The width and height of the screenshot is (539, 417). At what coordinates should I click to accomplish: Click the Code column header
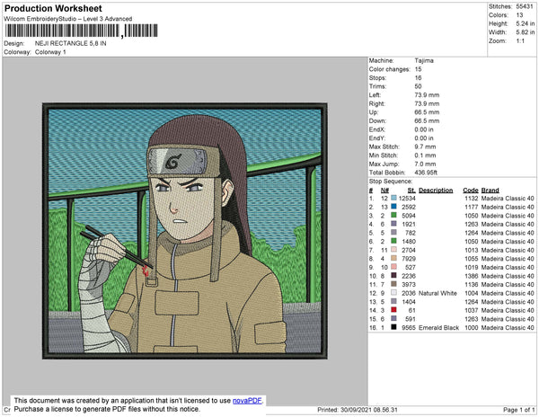click(x=471, y=191)
